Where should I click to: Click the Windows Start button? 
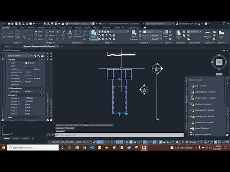pyautogui.click(x=3, y=148)
